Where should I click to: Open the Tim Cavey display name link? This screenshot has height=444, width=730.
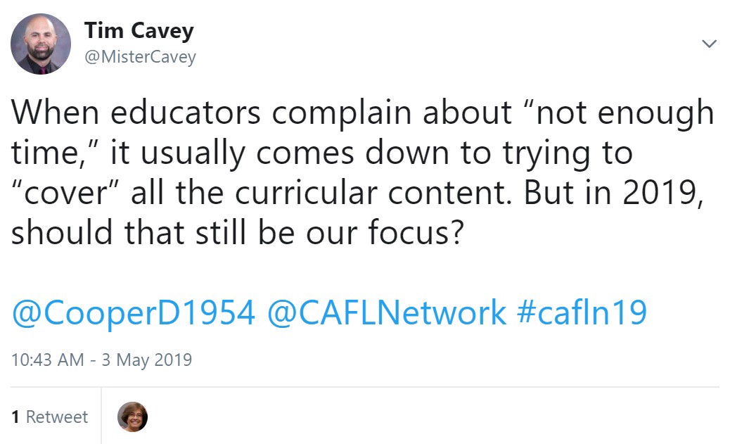click(139, 31)
